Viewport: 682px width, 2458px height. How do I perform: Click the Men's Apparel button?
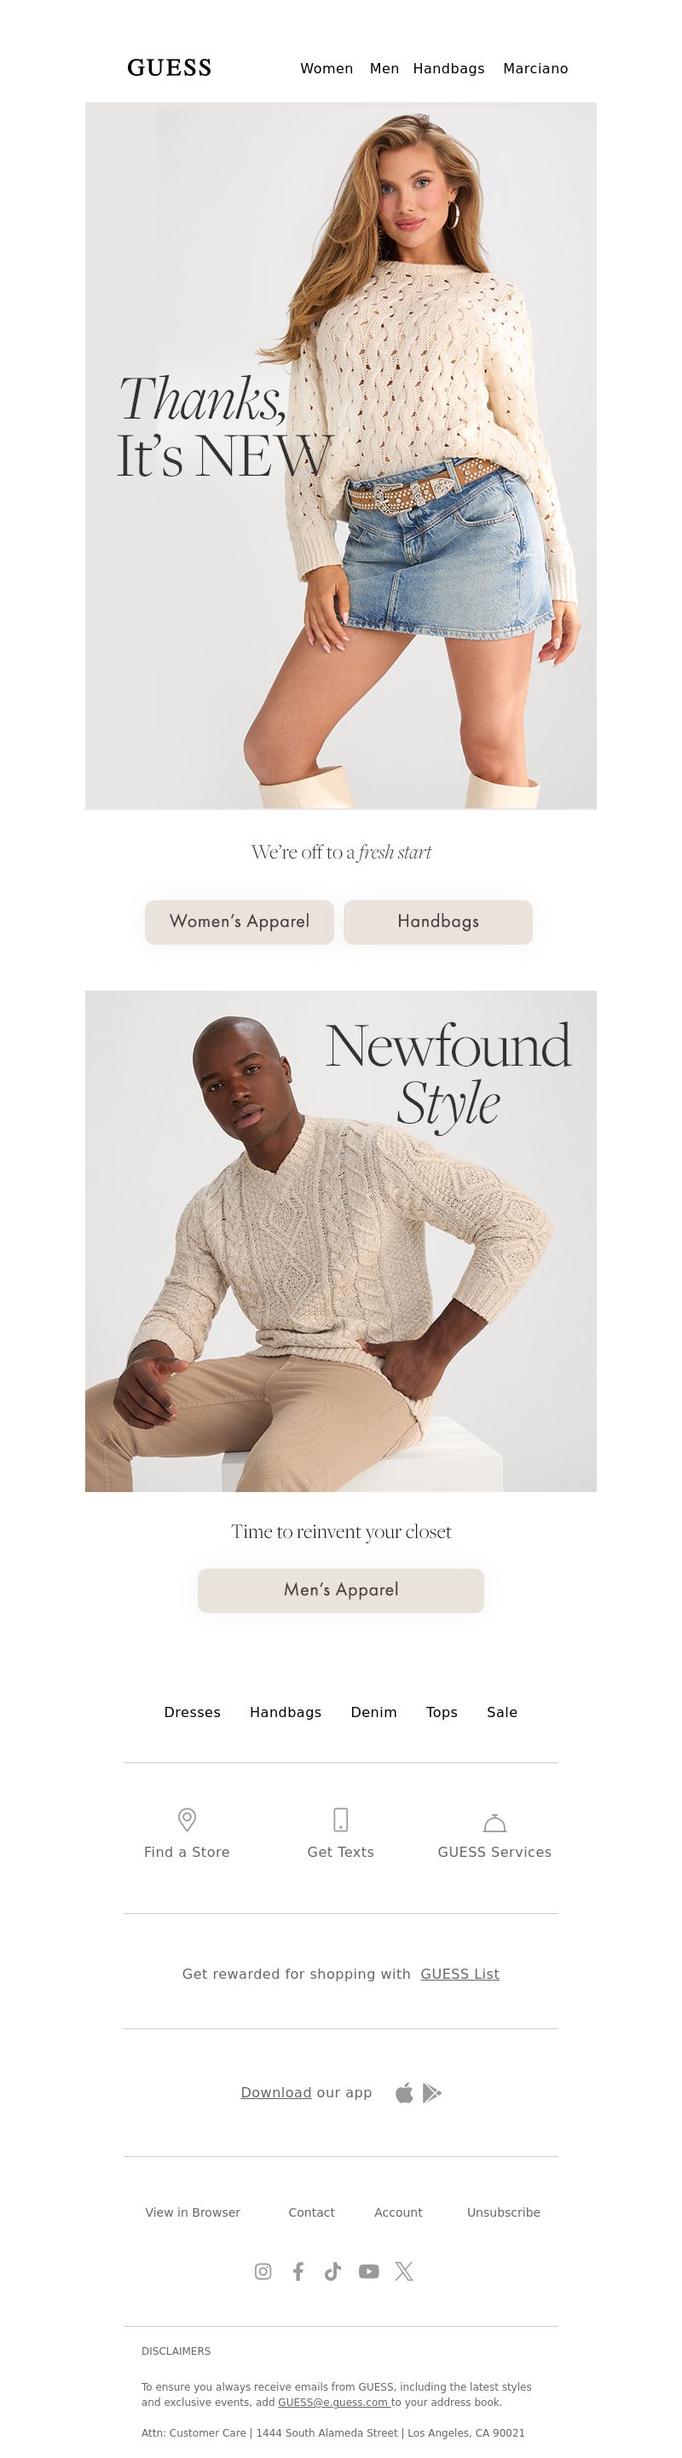(340, 1590)
